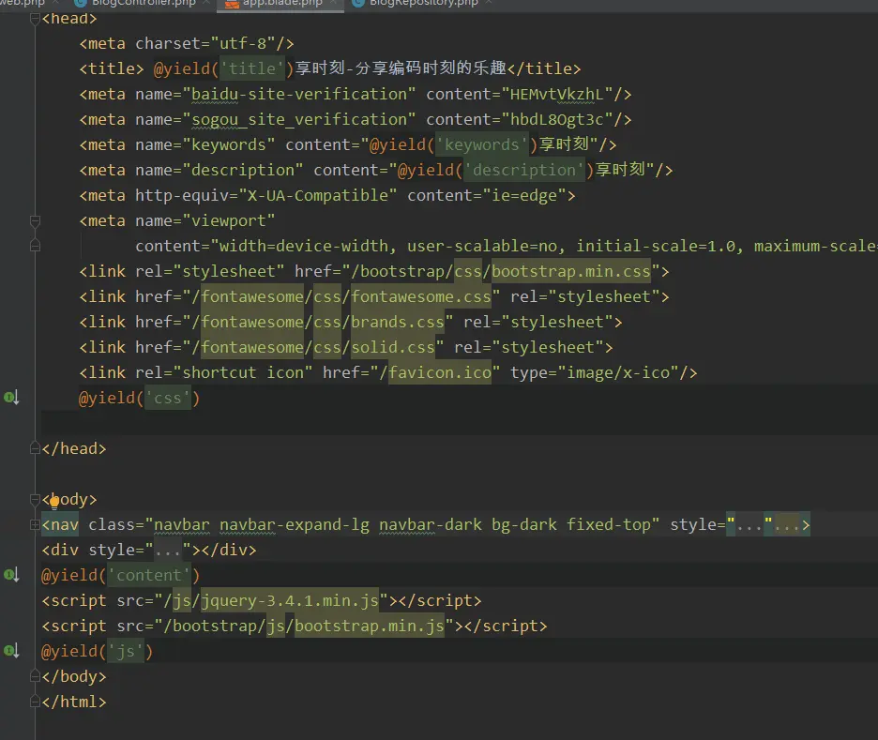The height and width of the screenshot is (740, 878).
Task: Click the X-UA-Compatible attribute value
Action: 317,195
